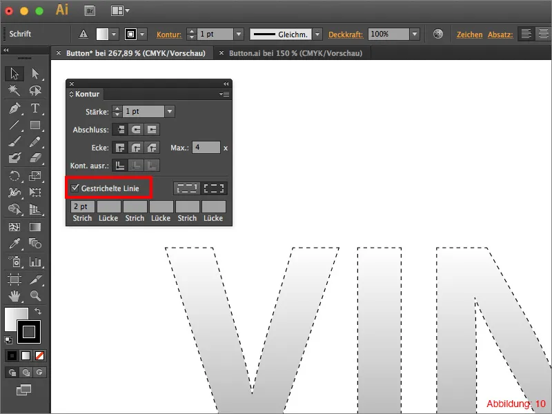Select the Direct Selection tool
552x414 pixels.
coord(35,74)
